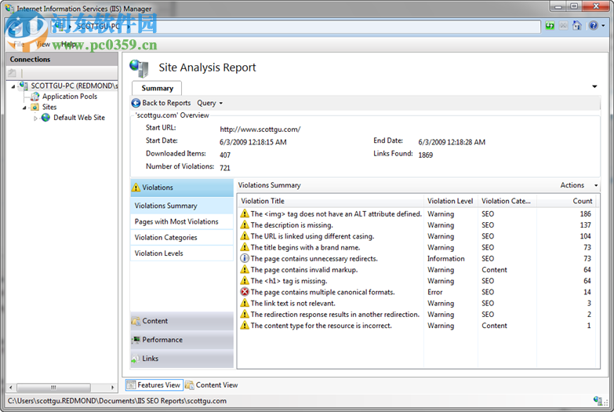Viewport: 614px width, 412px height.
Task: Click the Site Analysis Report globe icon
Action: [x=139, y=68]
